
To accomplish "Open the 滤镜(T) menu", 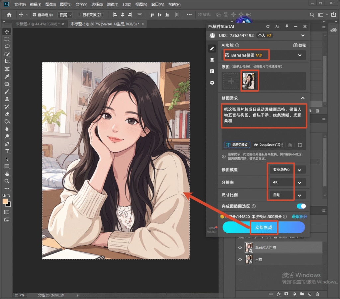I will point(113,4).
